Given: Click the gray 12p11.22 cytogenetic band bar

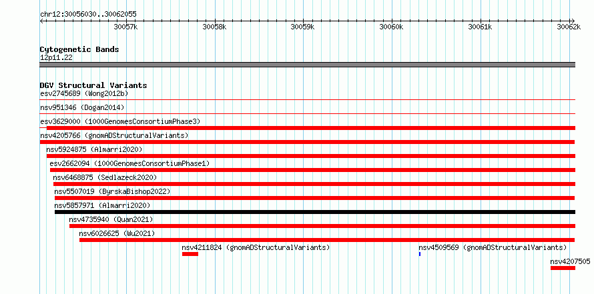Looking at the screenshot, I should 308,65.
